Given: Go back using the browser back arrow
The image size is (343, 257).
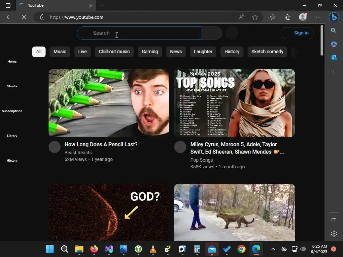Looking at the screenshot, I should click(9, 17).
